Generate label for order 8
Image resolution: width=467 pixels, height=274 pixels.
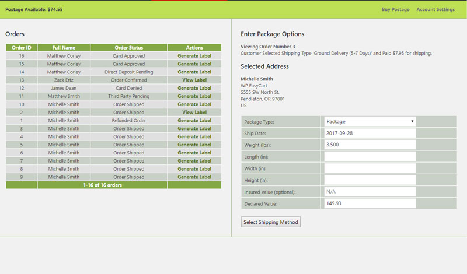194,168
